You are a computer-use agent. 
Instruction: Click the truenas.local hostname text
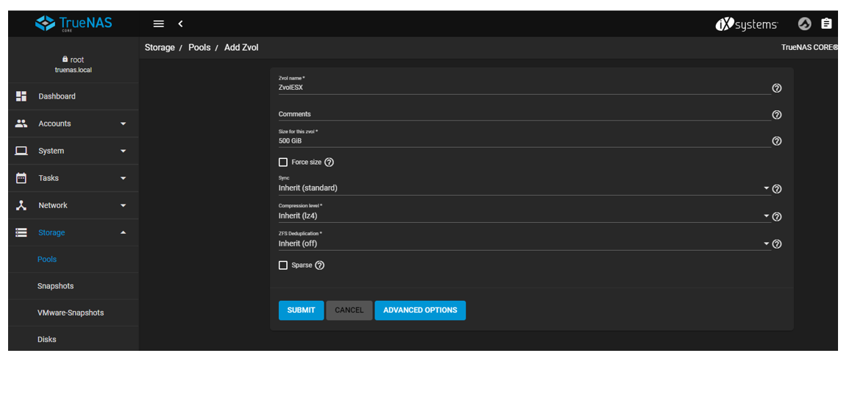(x=74, y=70)
